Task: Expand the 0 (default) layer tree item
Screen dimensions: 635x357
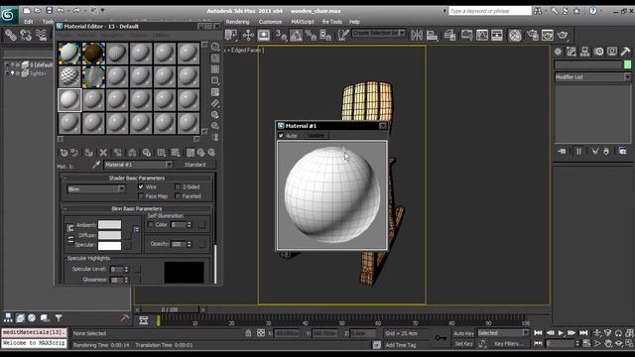Action: point(7,64)
